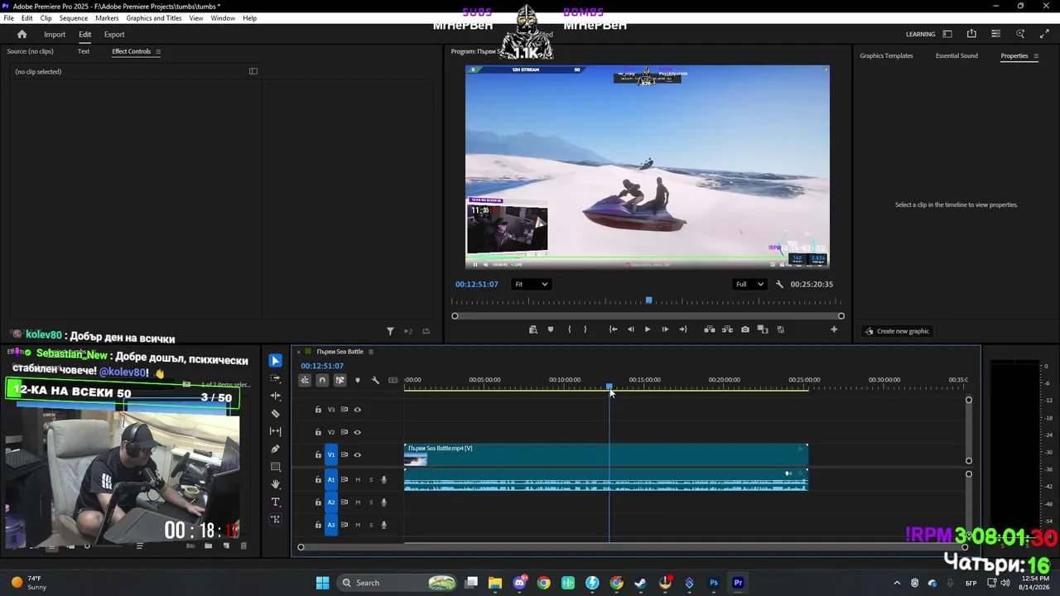
Task: Open Quick Export share icon
Action: click(x=971, y=34)
